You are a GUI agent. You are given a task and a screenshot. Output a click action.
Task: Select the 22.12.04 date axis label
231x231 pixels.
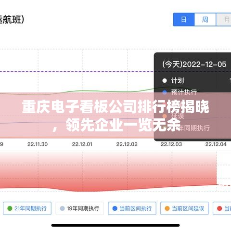point(216,144)
